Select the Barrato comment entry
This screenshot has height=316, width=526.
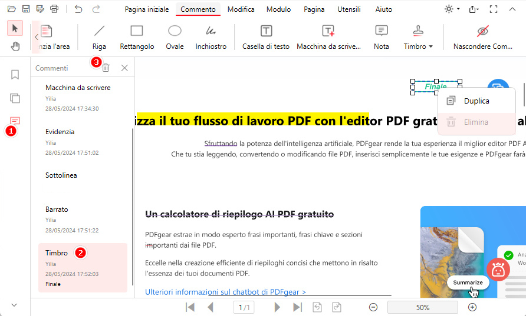coord(83,219)
